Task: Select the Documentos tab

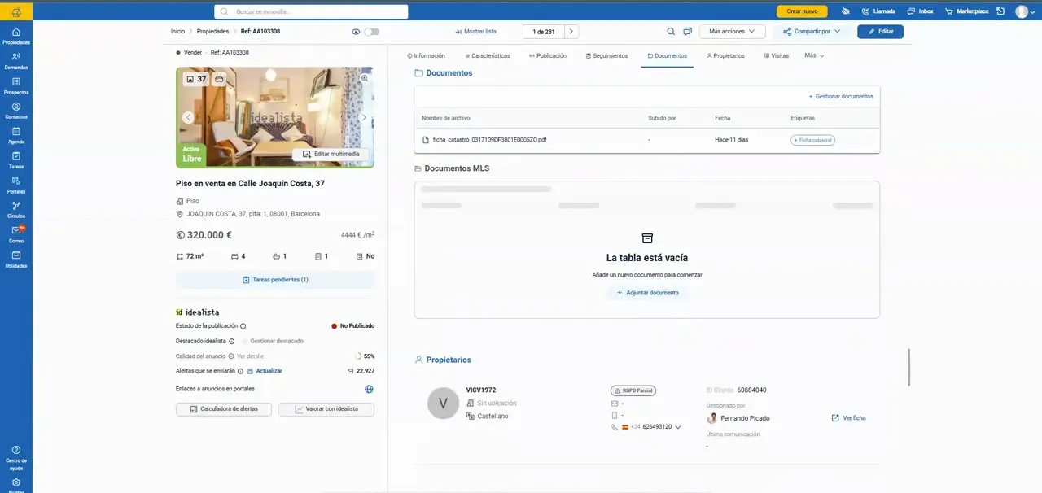Action: (x=667, y=56)
